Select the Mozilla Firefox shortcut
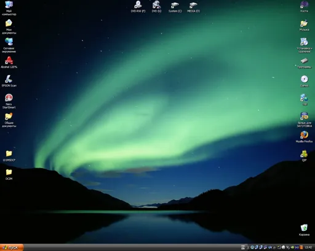The width and height of the screenshot is (315, 251). [x=304, y=137]
